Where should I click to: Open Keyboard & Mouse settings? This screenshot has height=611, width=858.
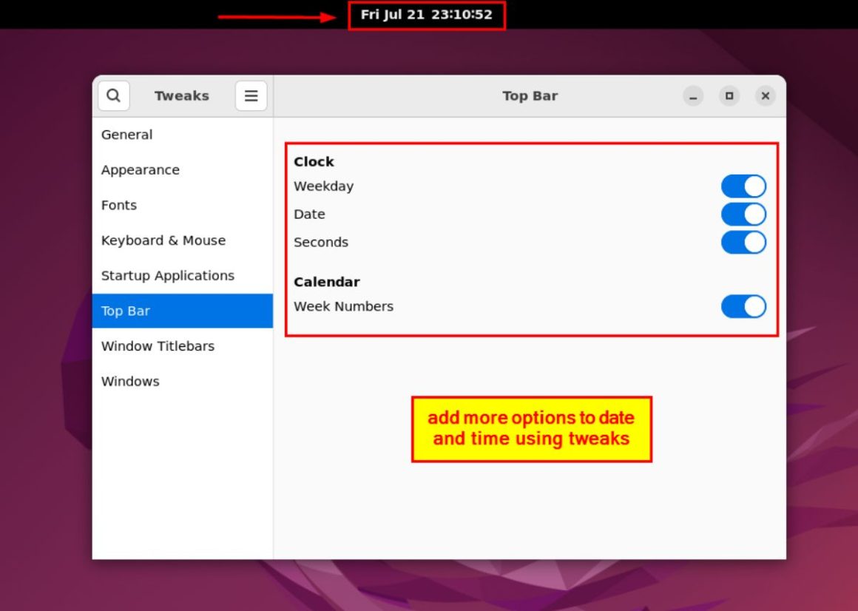pyautogui.click(x=163, y=240)
